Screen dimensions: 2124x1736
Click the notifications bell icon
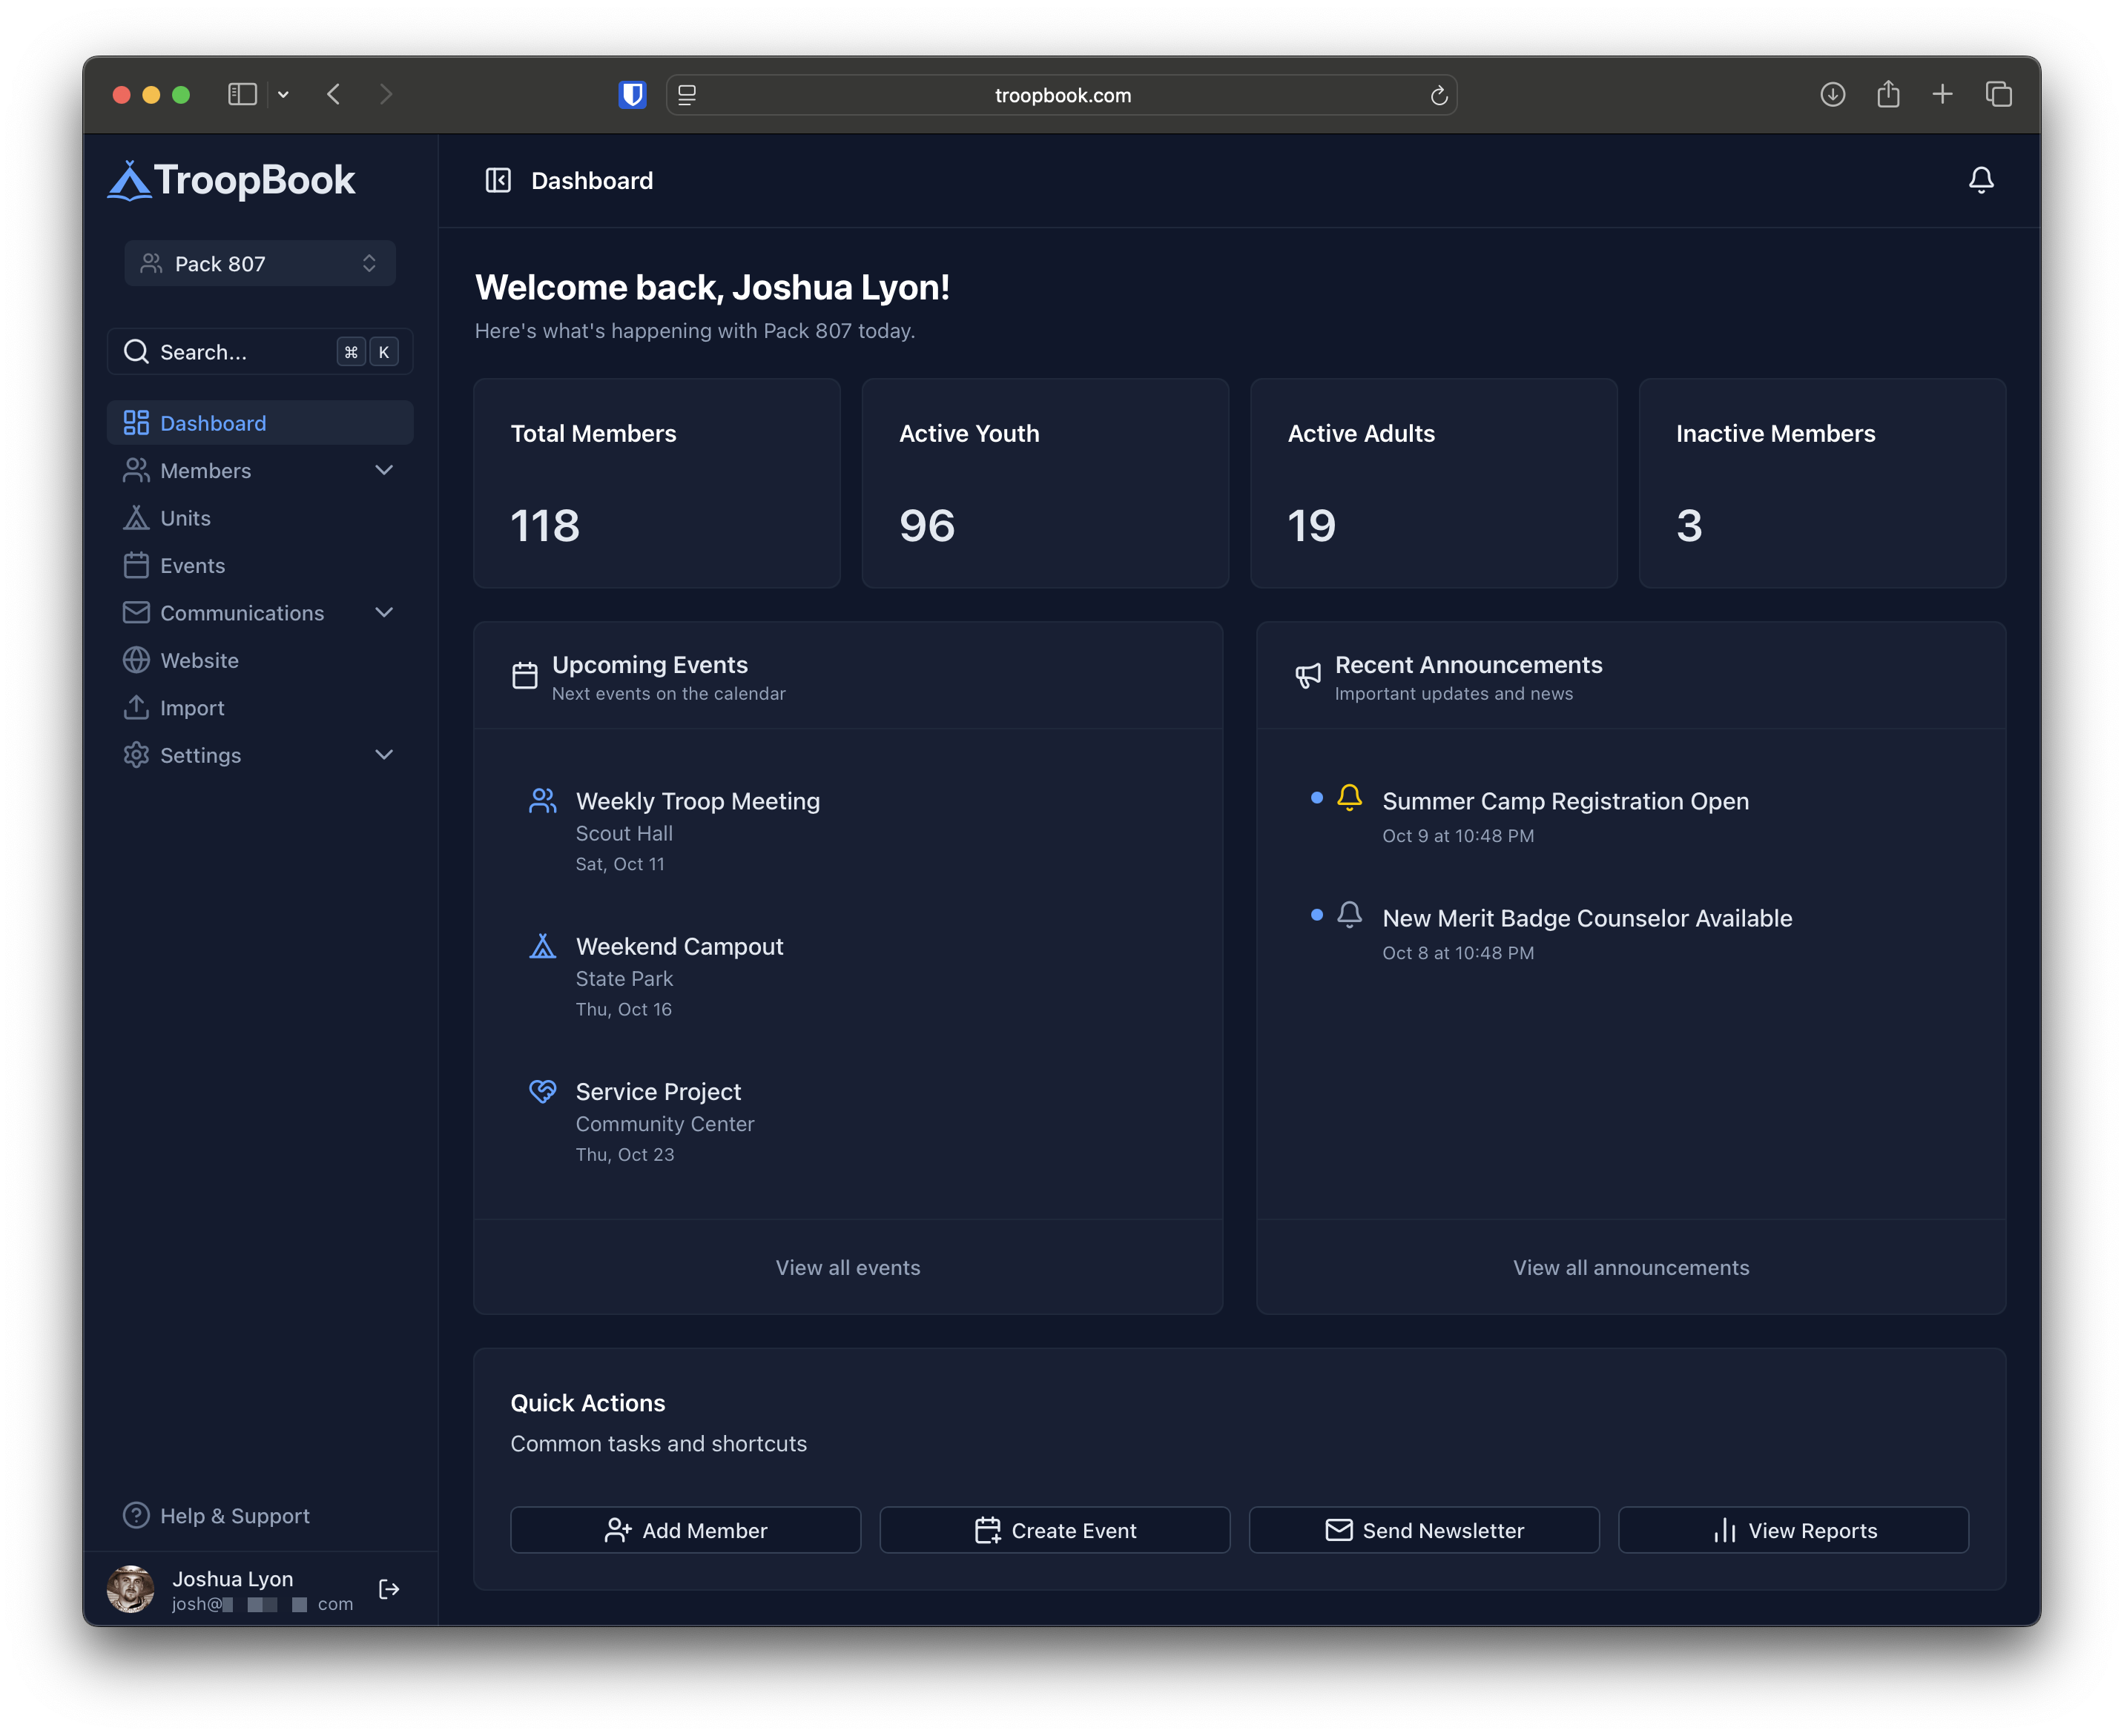(x=1980, y=180)
